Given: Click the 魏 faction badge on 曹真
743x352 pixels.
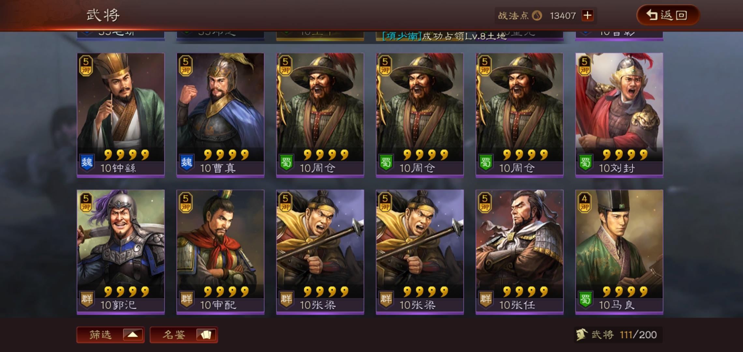Looking at the screenshot, I should tap(186, 162).
